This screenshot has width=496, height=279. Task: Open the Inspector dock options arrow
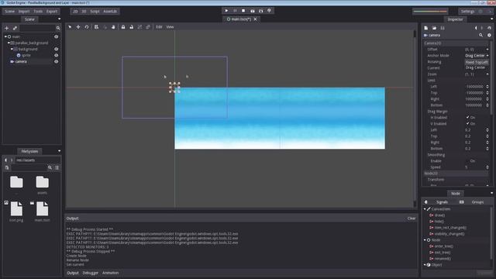click(x=491, y=19)
